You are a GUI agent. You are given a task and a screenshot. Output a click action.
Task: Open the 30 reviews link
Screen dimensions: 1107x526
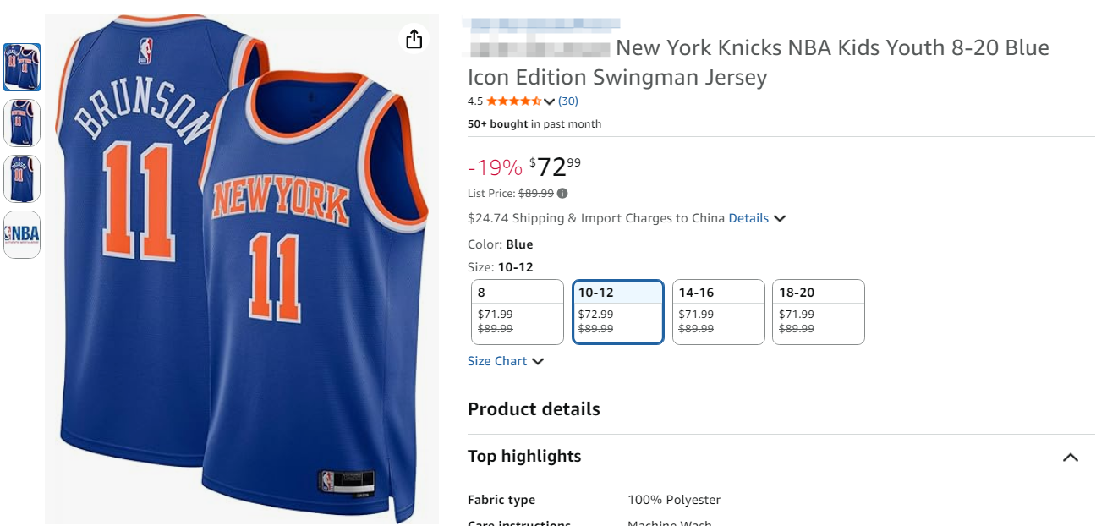(568, 101)
